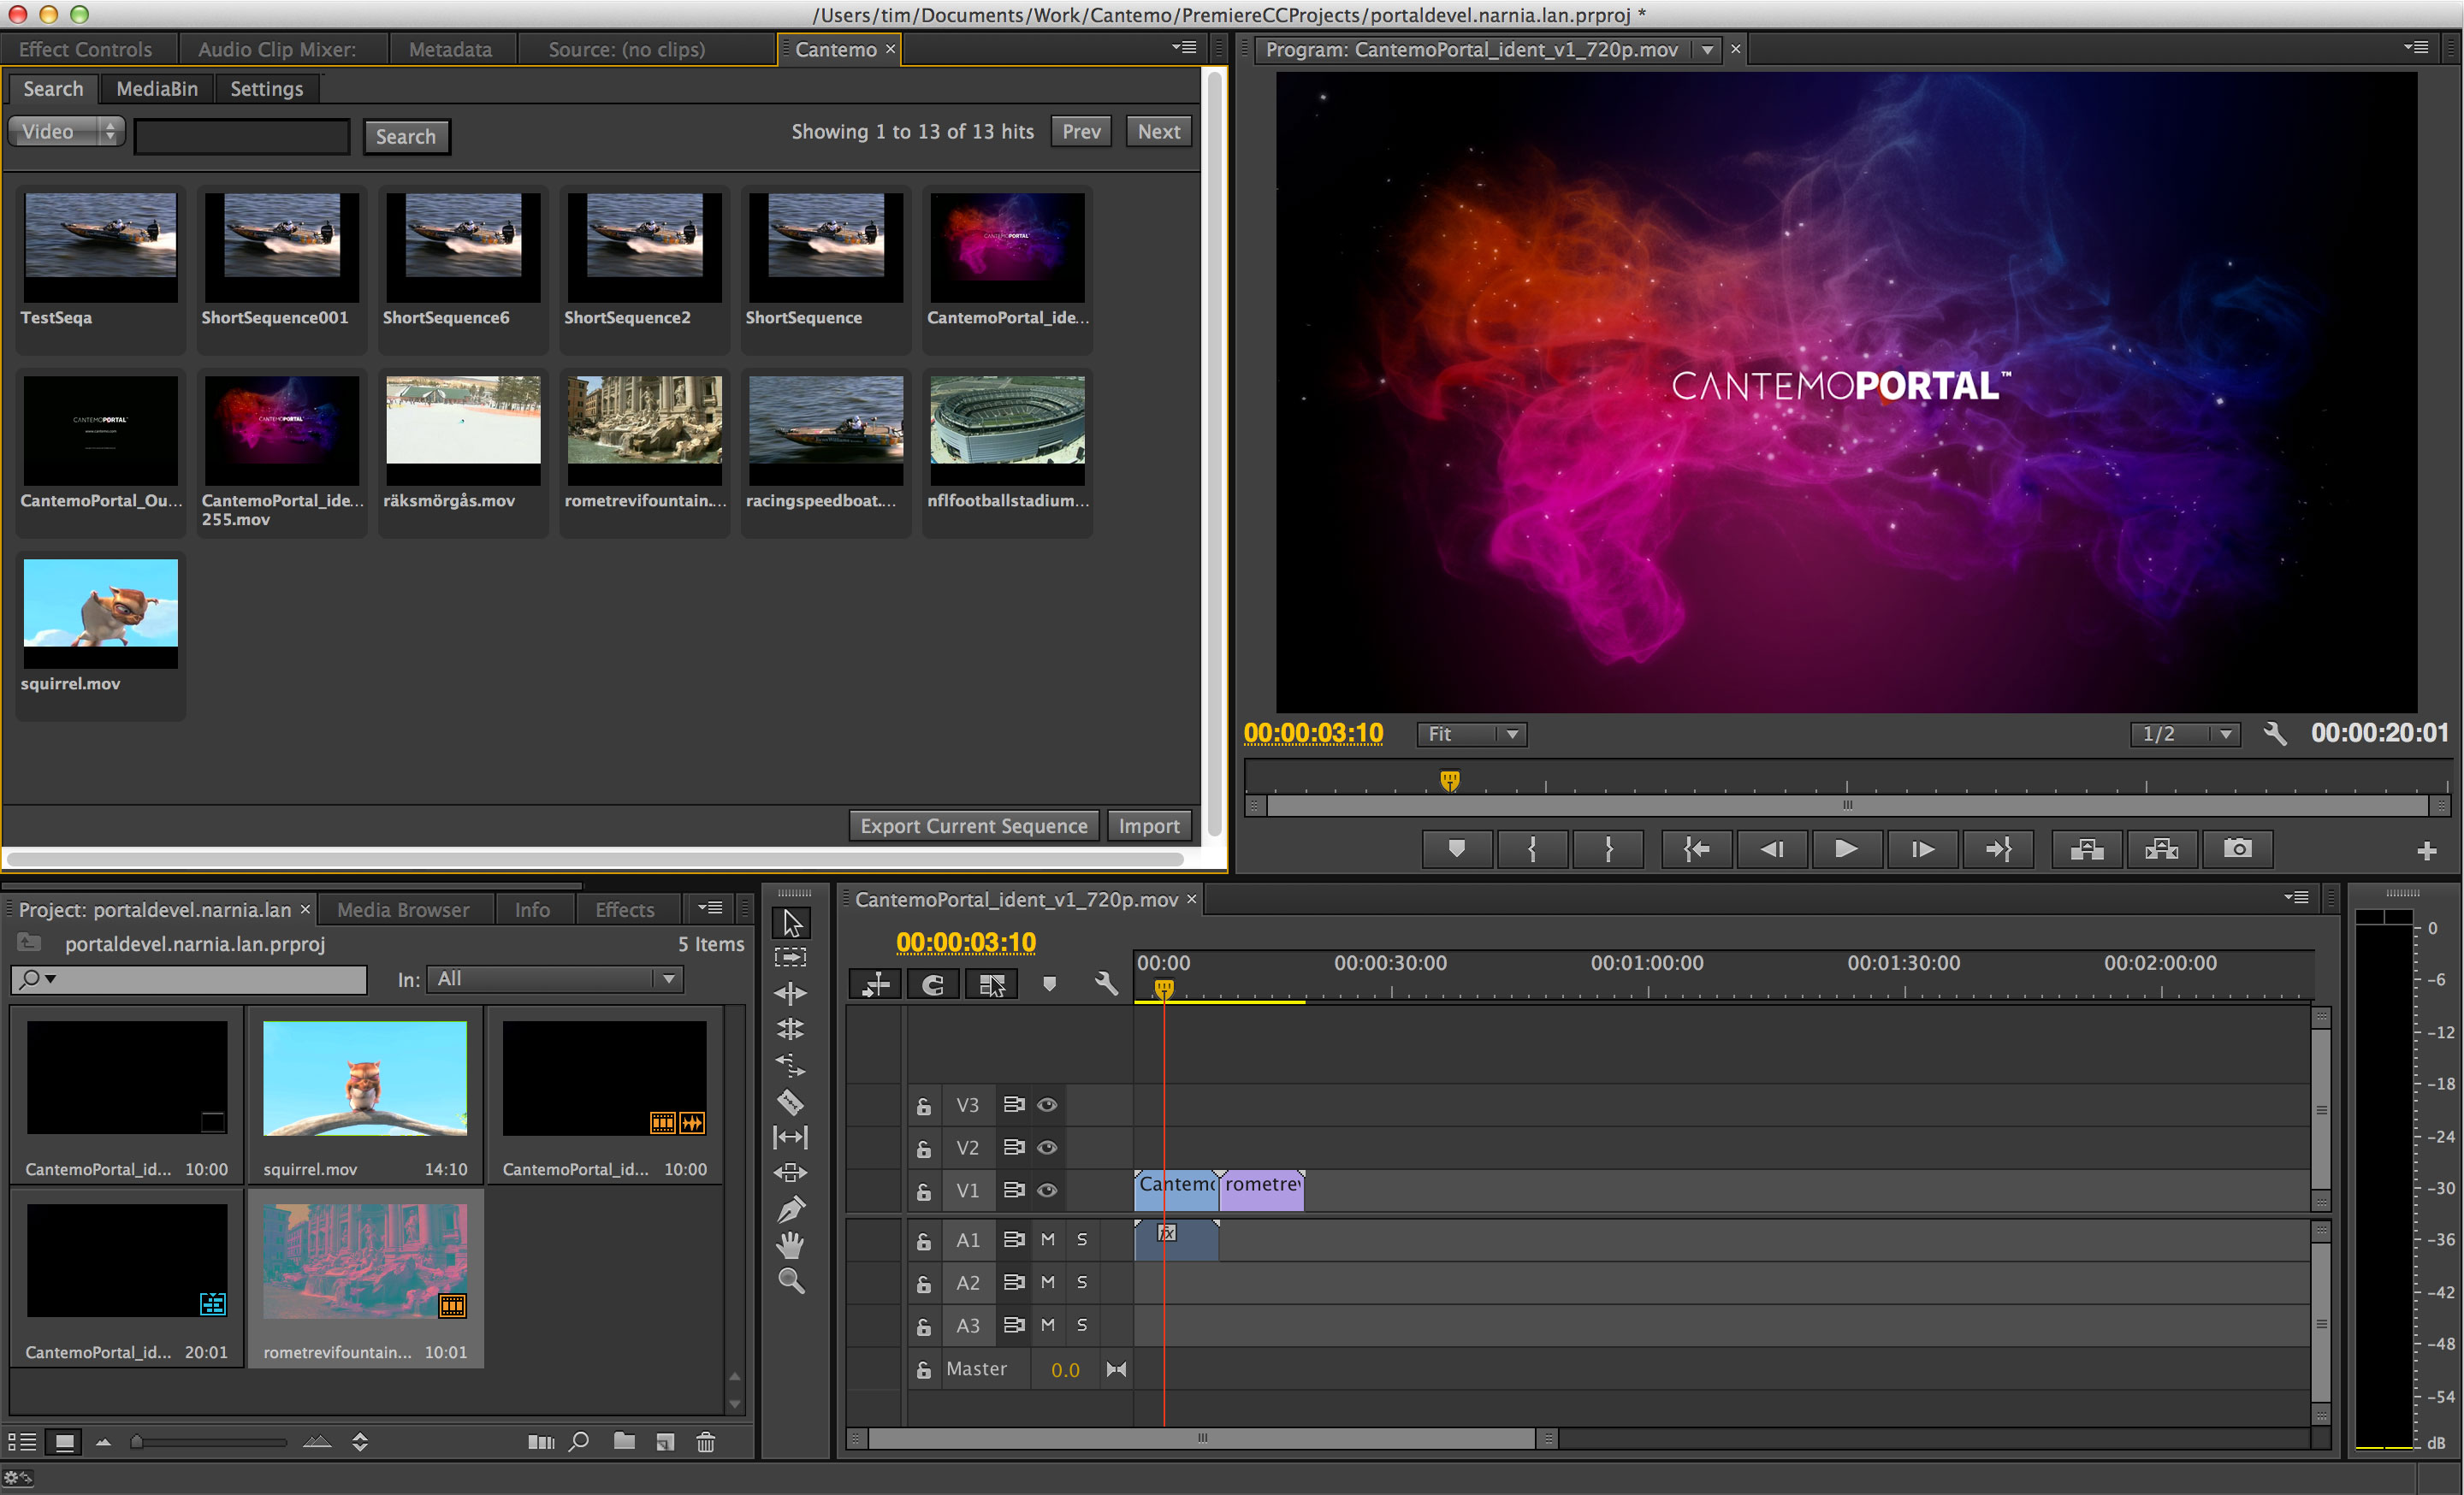
Task: Click the Cantemo search text field
Action: 242,137
